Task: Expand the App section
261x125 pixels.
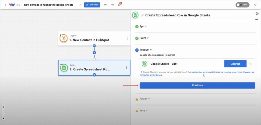Action: (143, 26)
